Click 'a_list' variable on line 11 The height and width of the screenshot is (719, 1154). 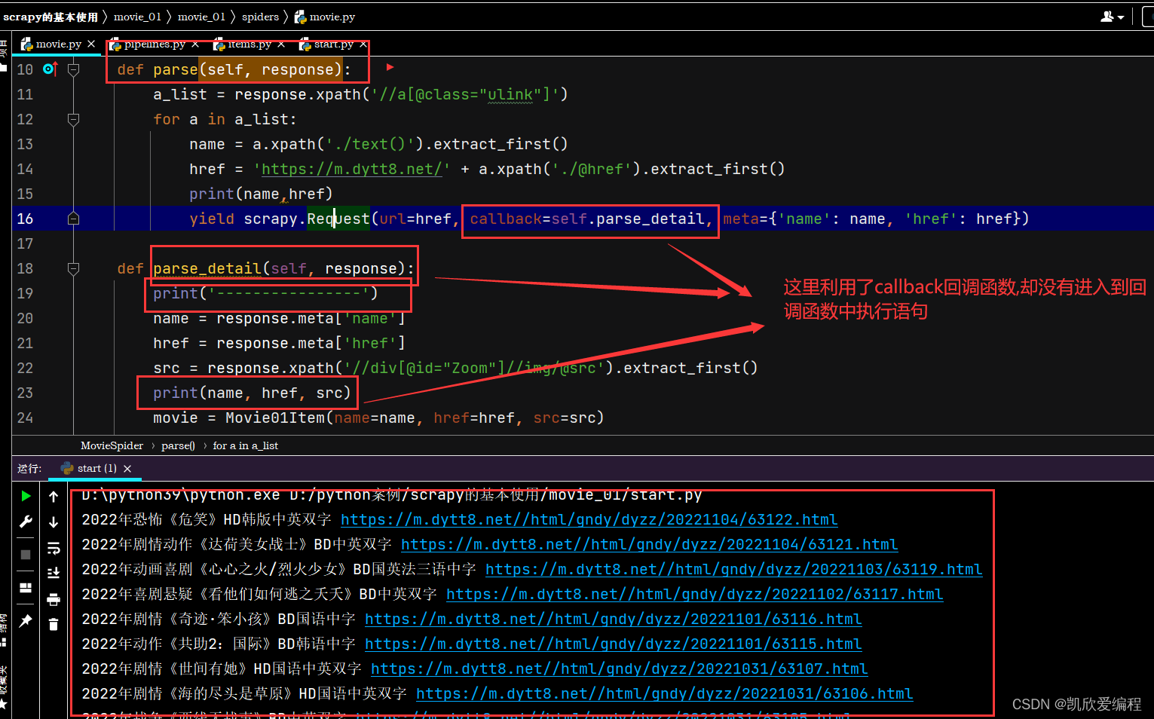click(x=180, y=94)
